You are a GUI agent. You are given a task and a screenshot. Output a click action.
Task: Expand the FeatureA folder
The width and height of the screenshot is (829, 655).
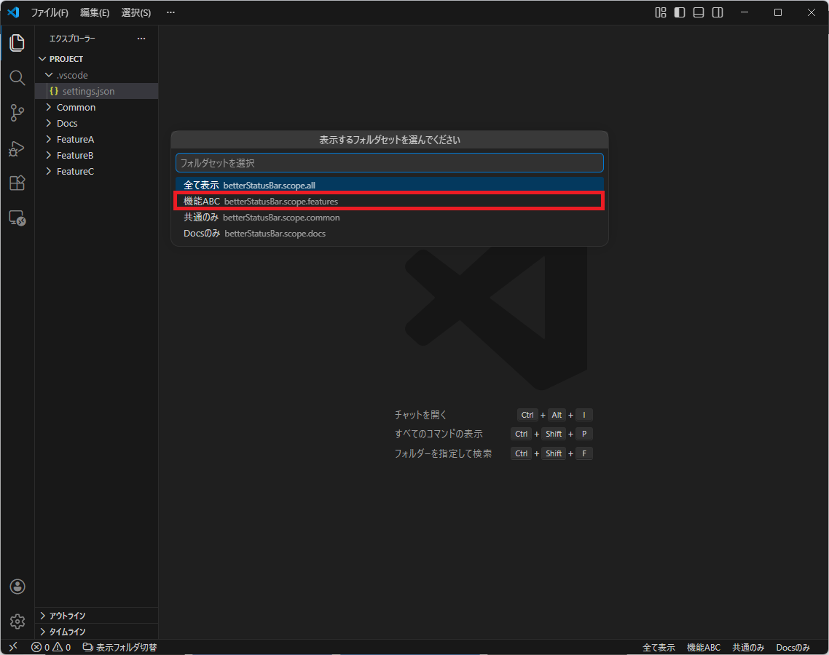[x=75, y=139]
